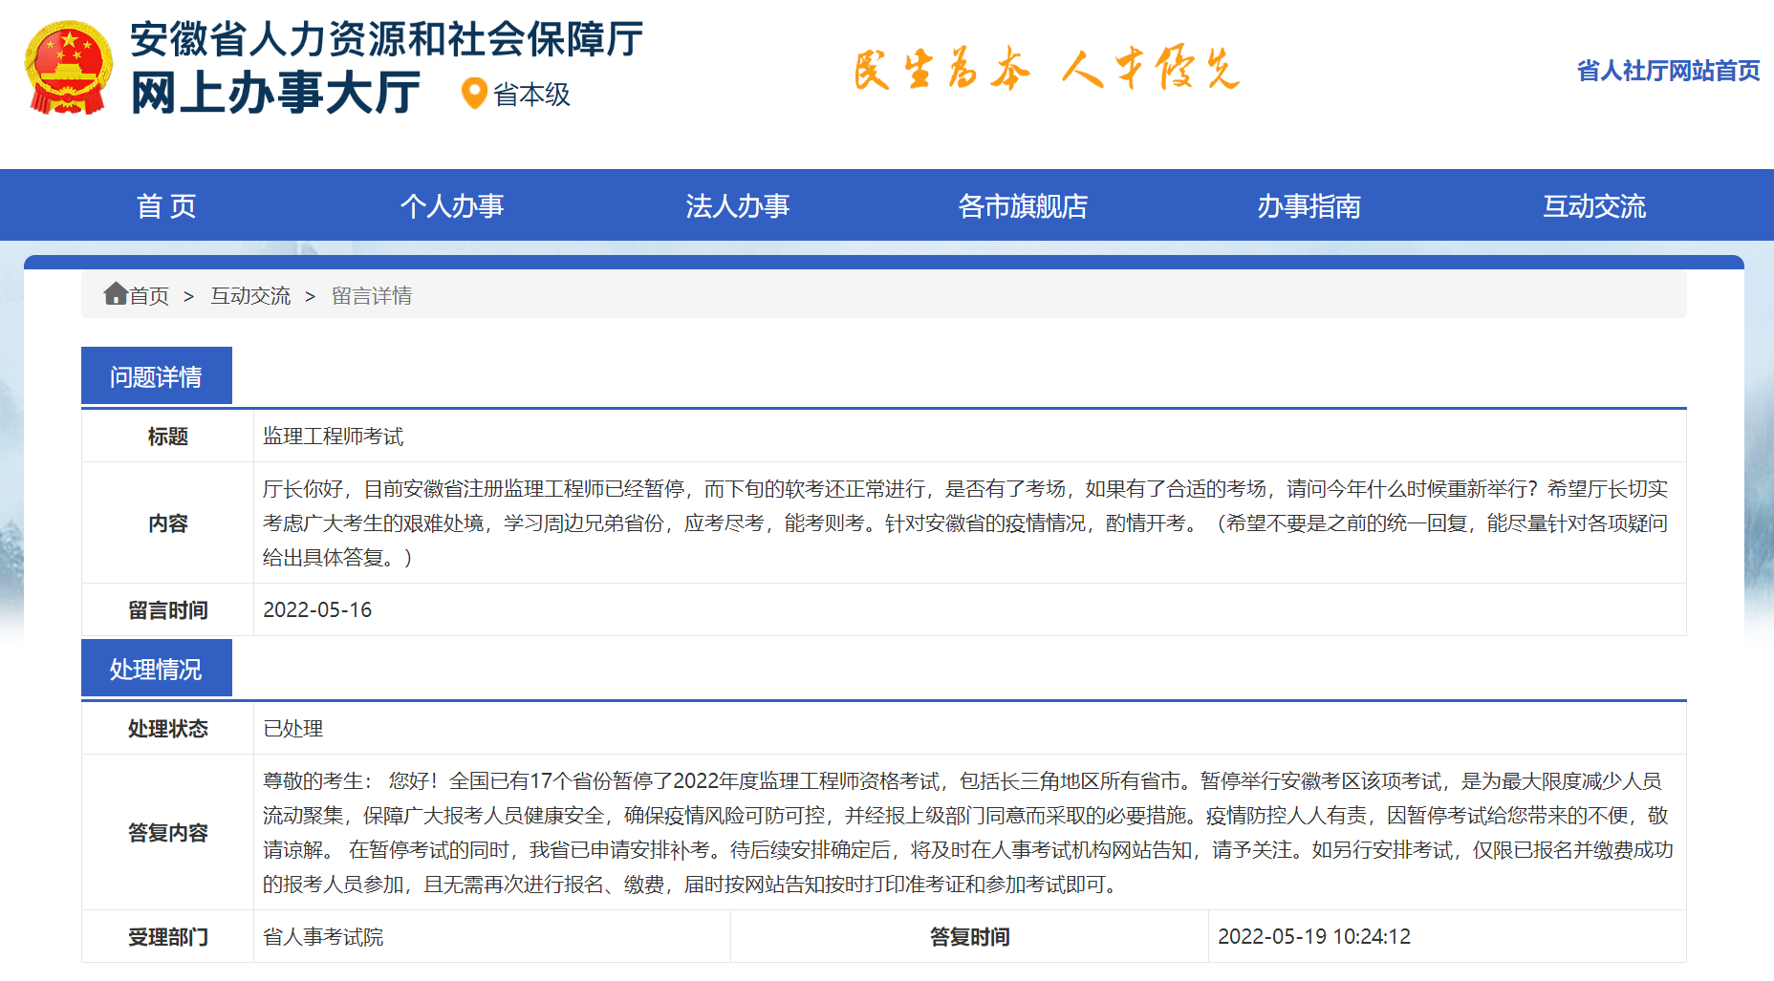Click 首页 in the breadcrumb trail
This screenshot has height=981, width=1774.
pos(150,295)
